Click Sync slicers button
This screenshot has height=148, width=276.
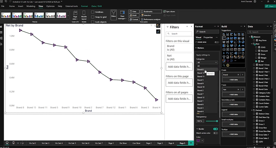click(x=169, y=11)
